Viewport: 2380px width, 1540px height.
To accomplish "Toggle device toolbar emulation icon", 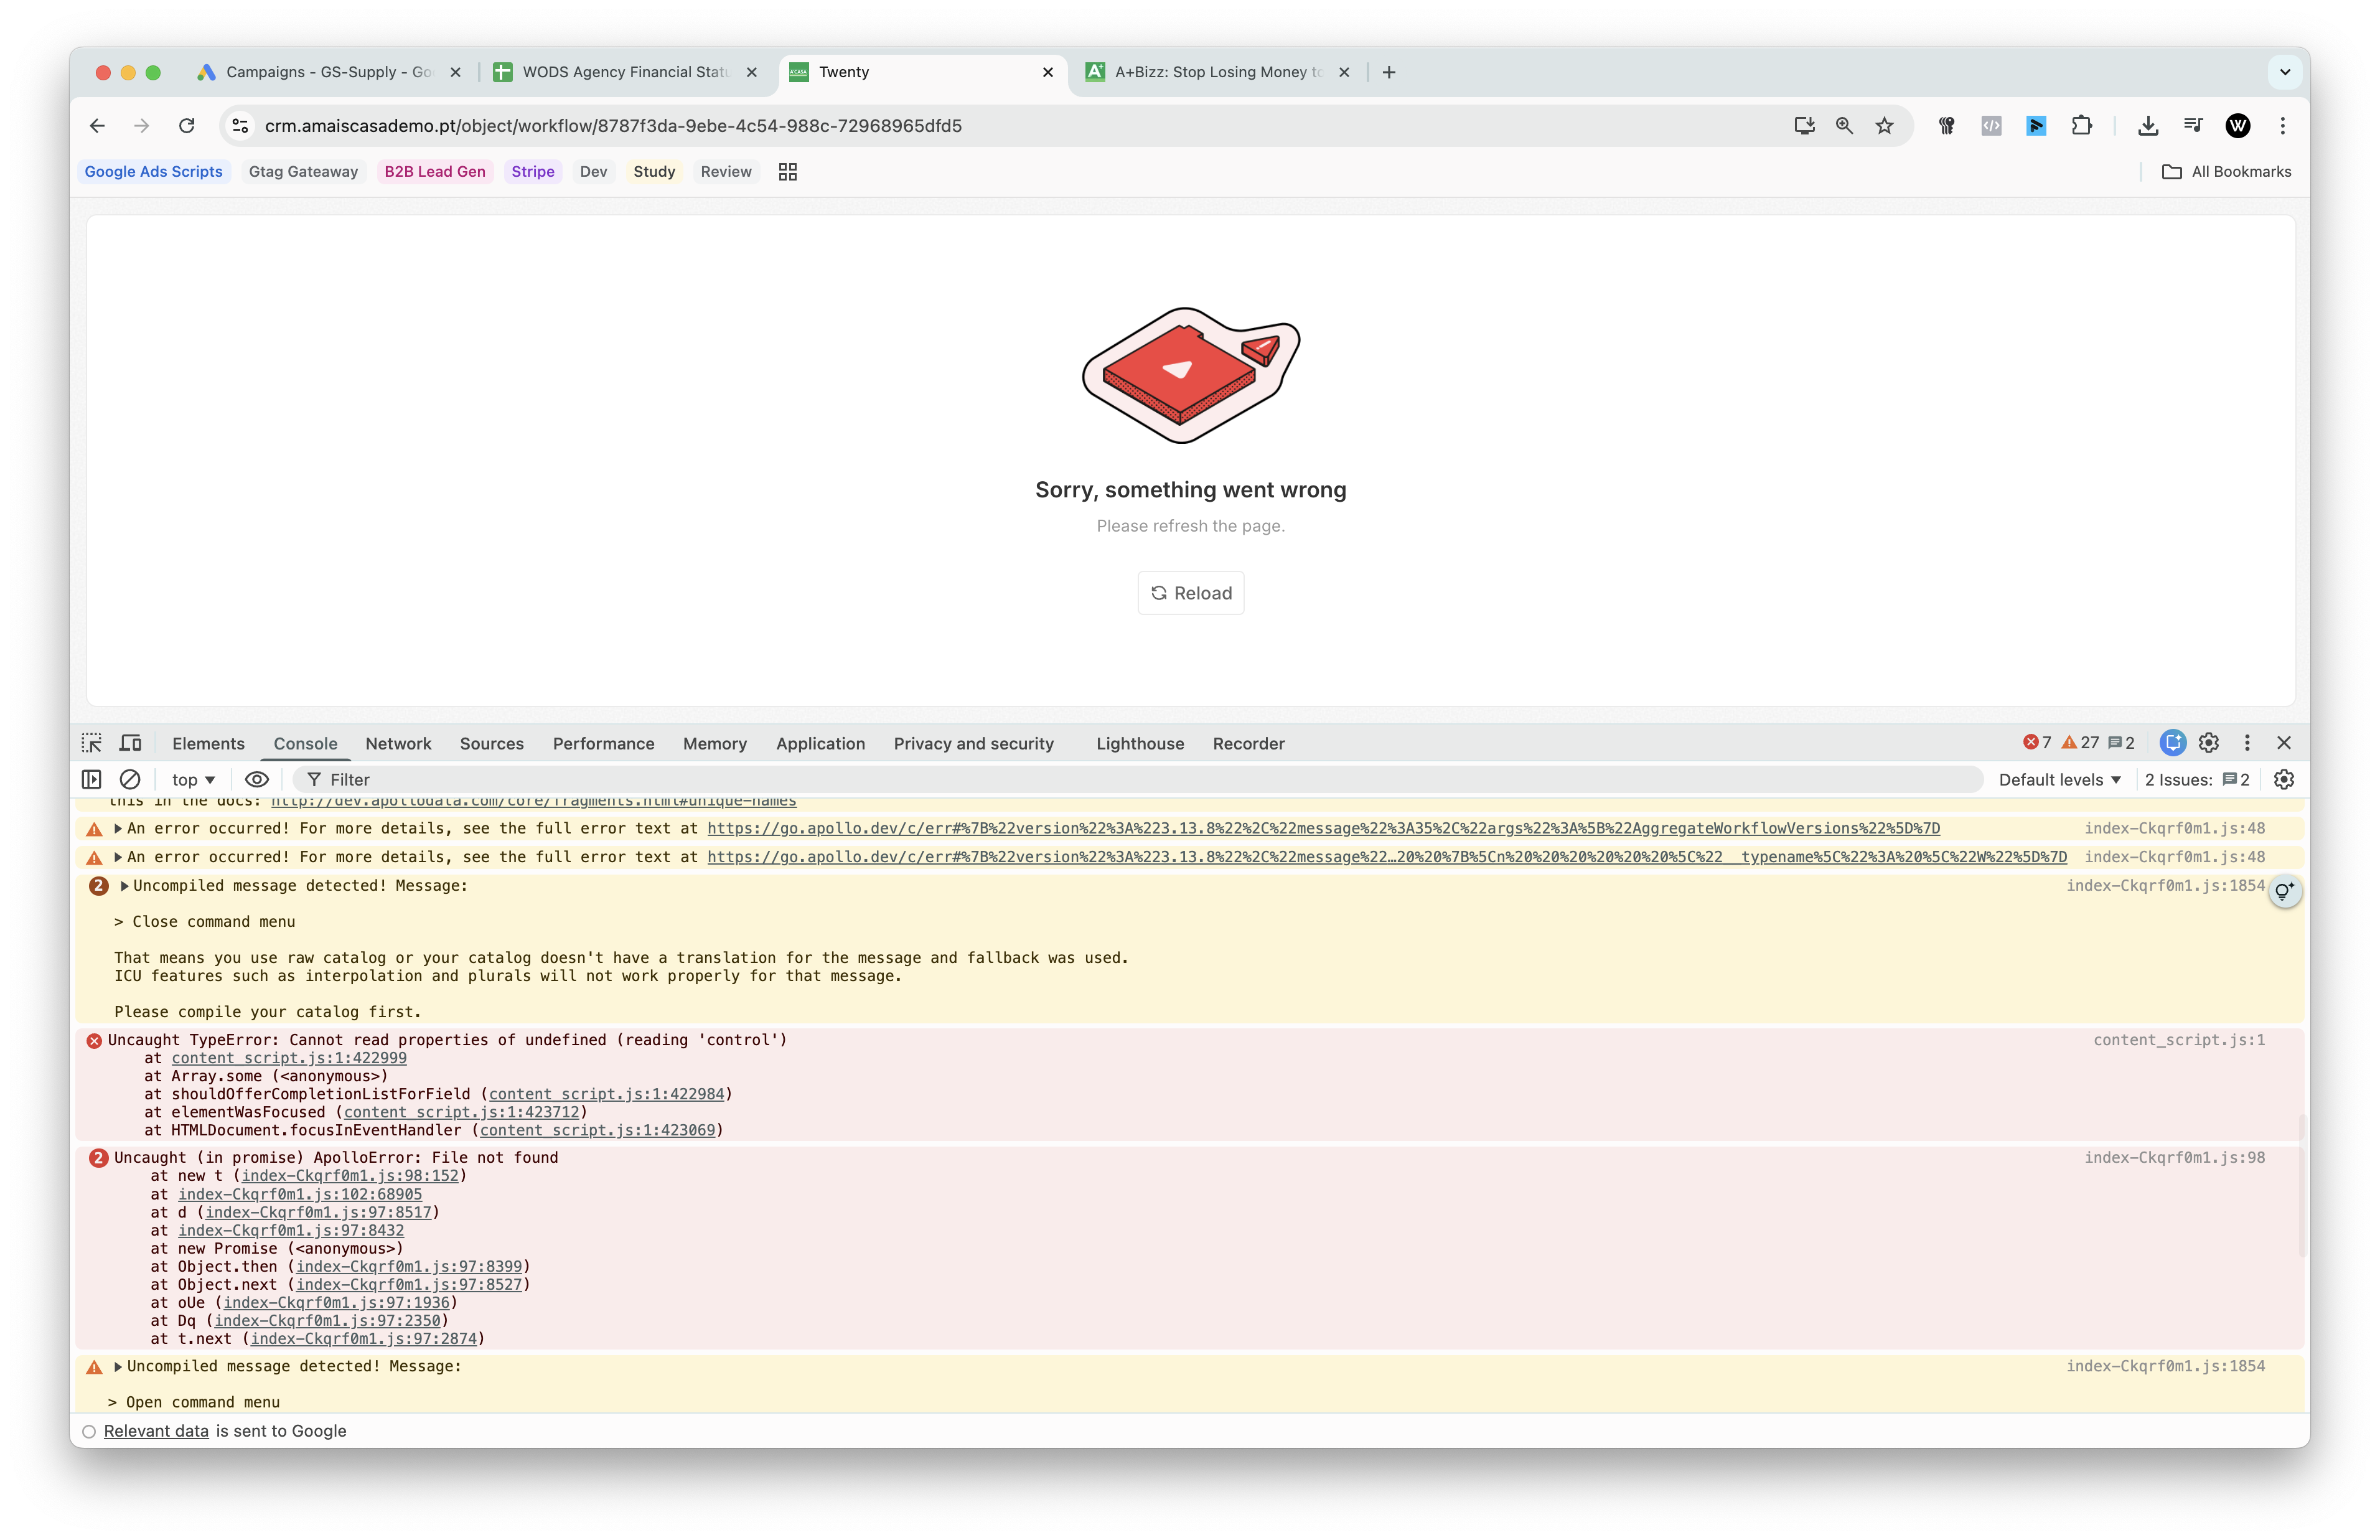I will [x=131, y=743].
